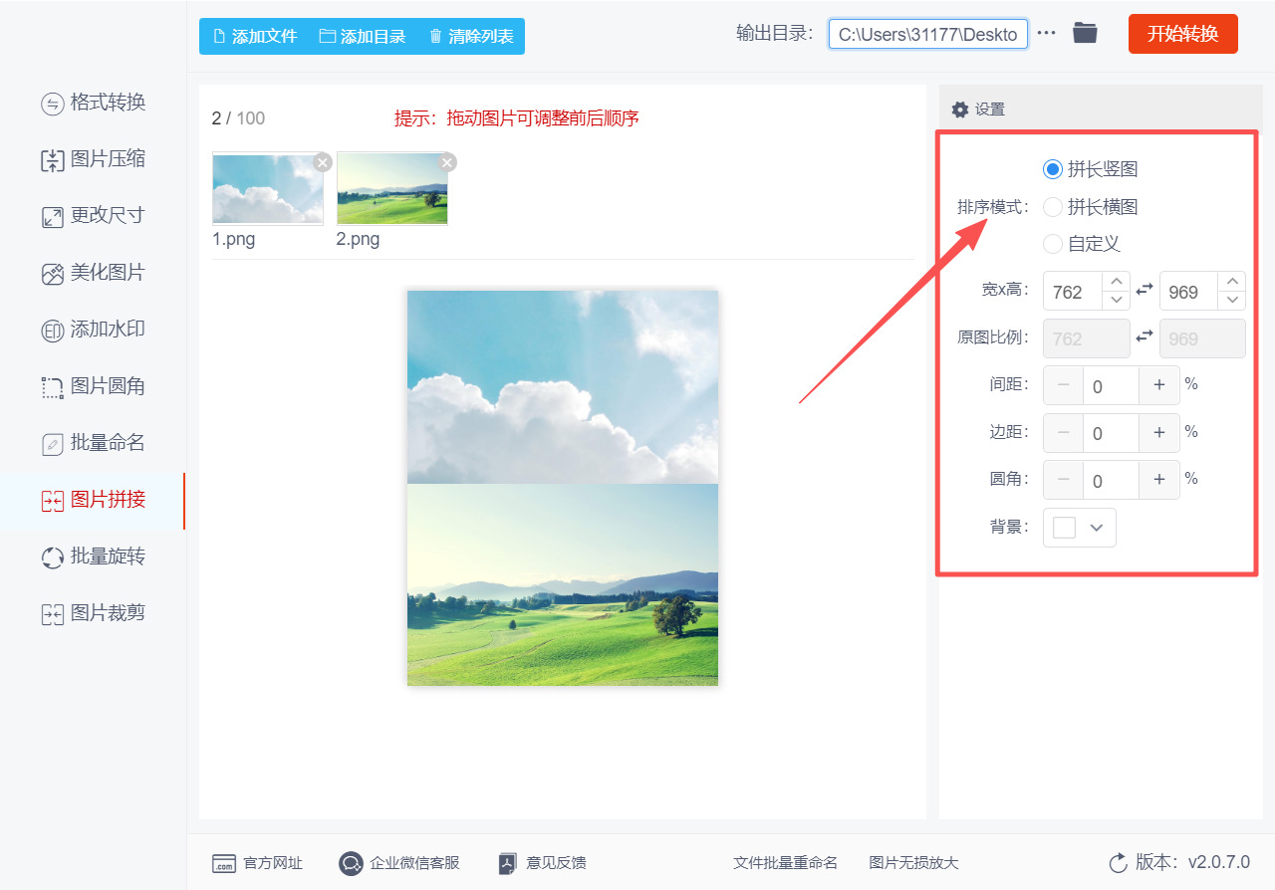1275x890 pixels.
Task: Click the 开始转换 convert button
Action: 1182,33
